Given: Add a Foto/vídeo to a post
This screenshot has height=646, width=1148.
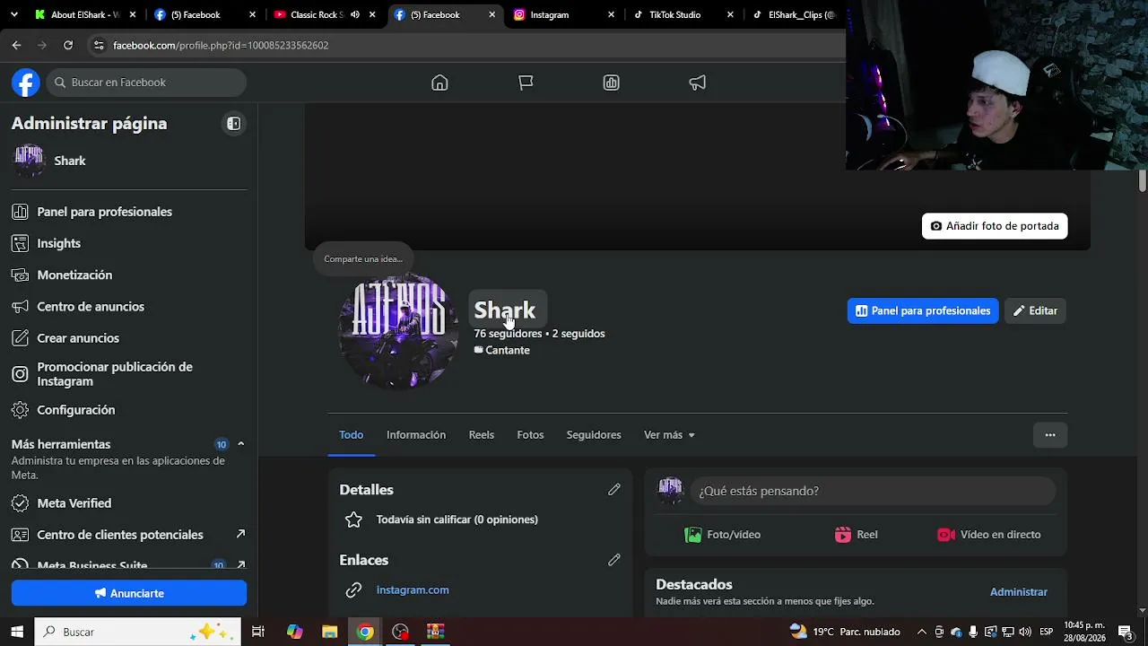Looking at the screenshot, I should 722,535.
